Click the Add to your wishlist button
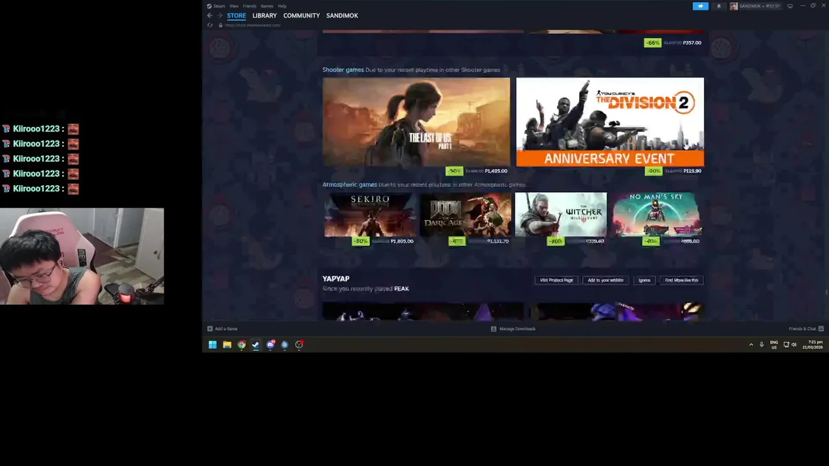The width and height of the screenshot is (829, 466). tap(606, 280)
